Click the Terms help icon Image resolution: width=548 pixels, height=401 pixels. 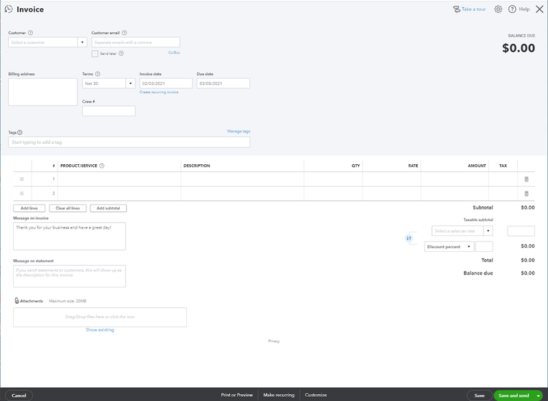coord(97,74)
